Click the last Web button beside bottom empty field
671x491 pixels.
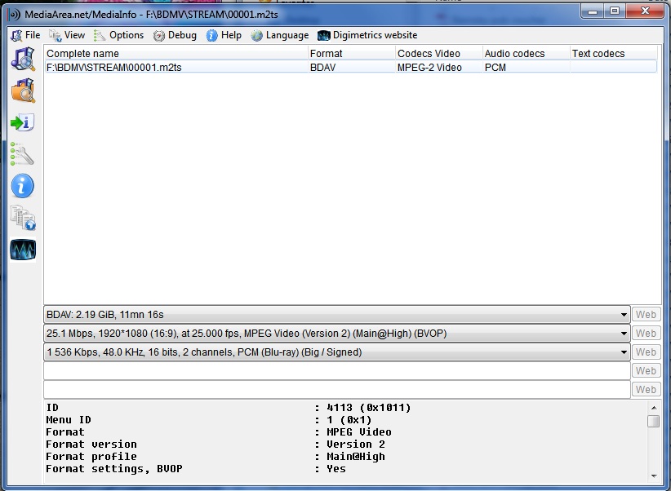point(646,390)
